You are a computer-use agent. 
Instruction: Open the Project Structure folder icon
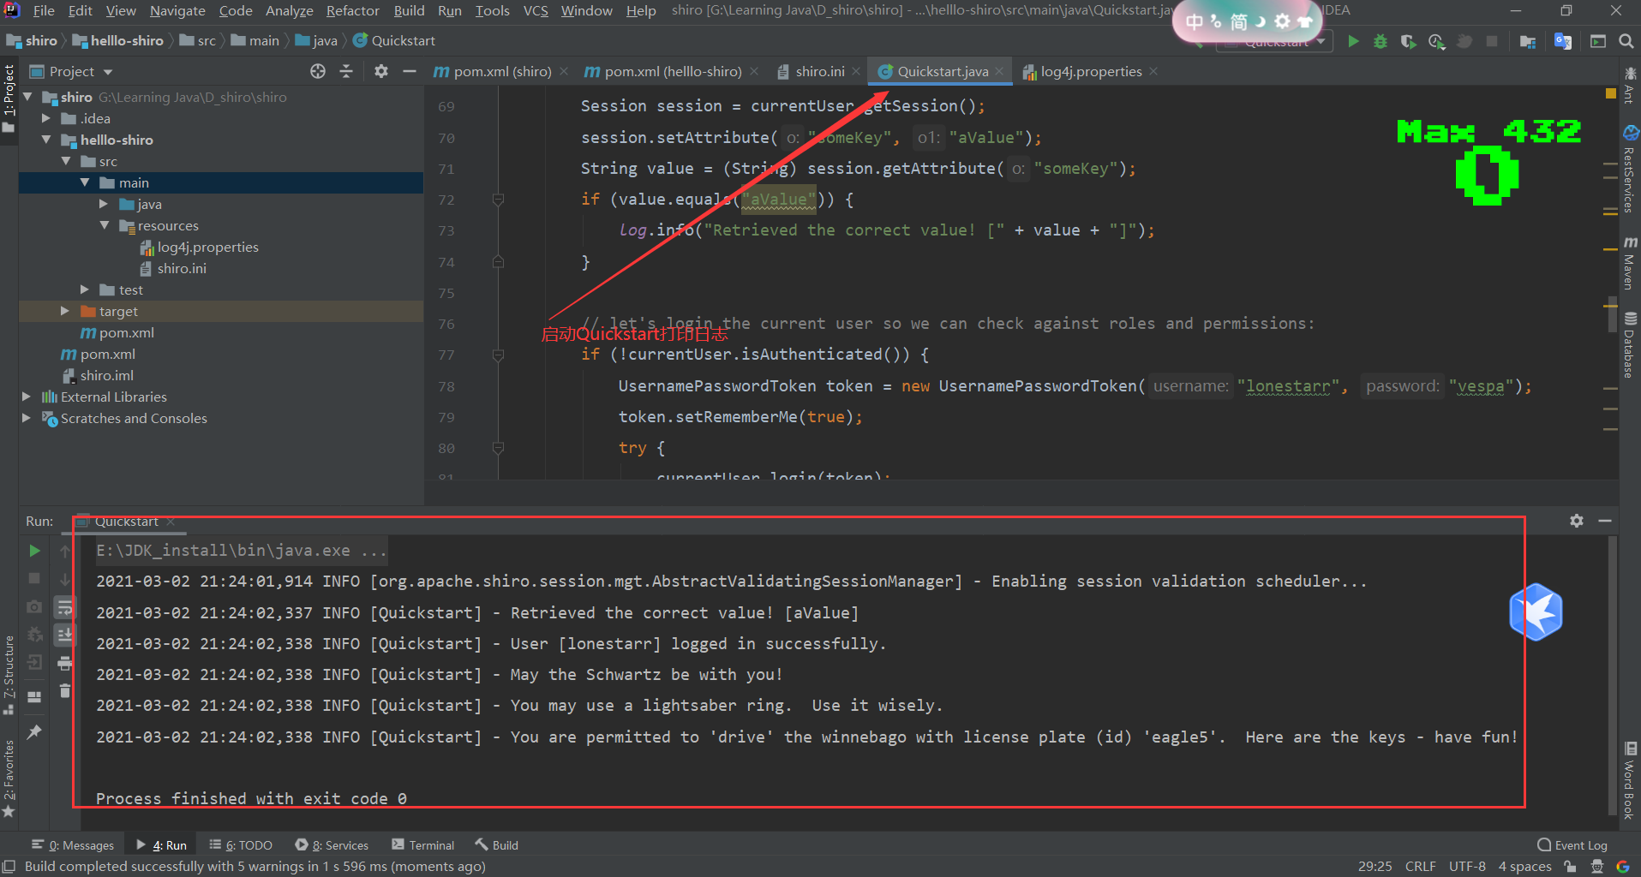(1527, 41)
